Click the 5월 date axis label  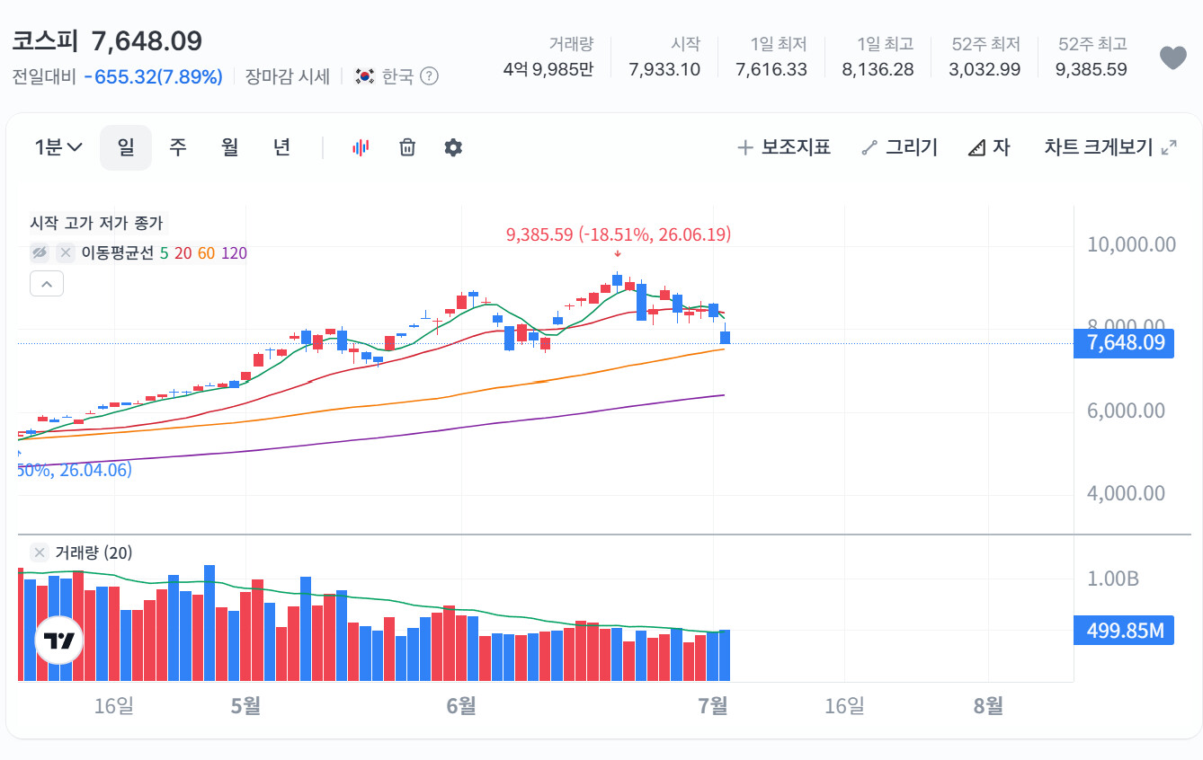[x=245, y=706]
